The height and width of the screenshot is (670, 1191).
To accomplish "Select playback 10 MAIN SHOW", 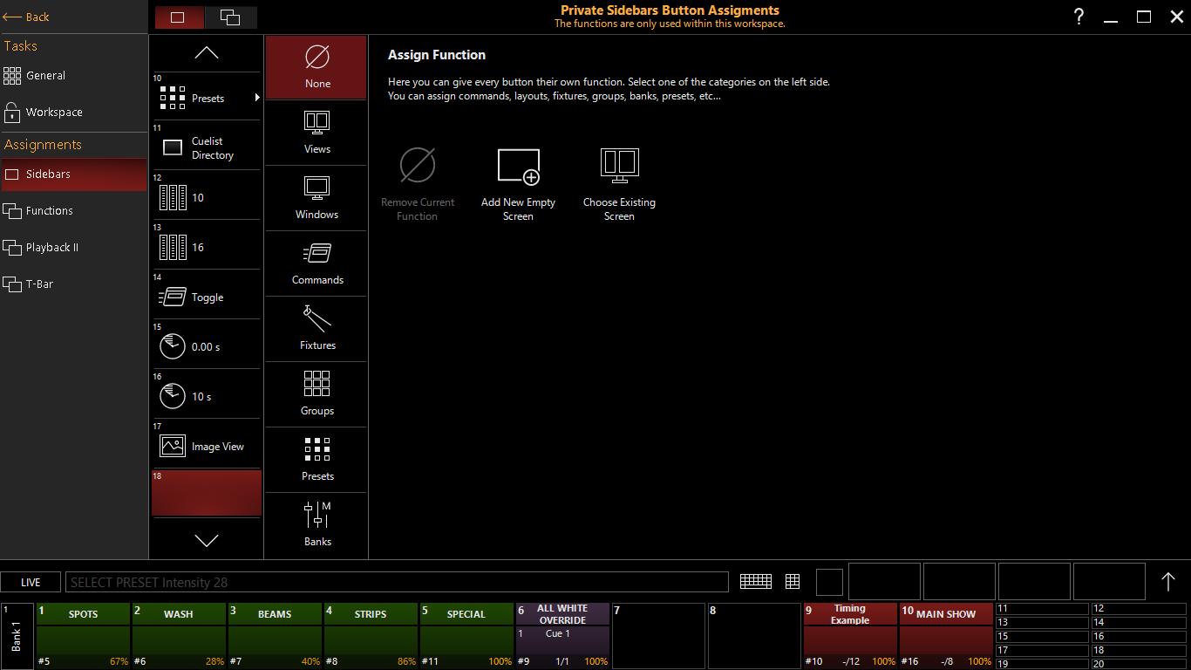I will (946, 636).
